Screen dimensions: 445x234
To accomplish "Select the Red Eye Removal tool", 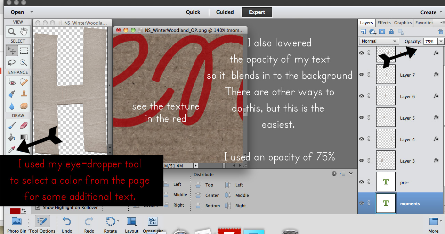I will tap(12, 82).
